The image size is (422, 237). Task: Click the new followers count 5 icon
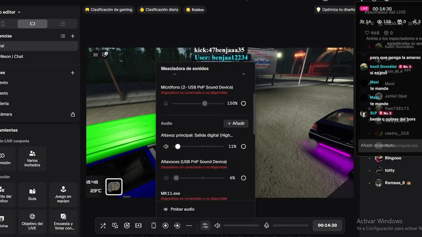coord(415,22)
